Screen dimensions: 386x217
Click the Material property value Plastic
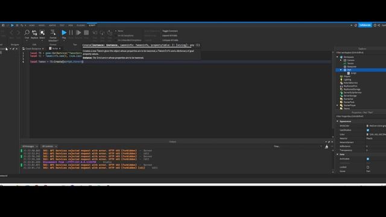(x=369, y=139)
